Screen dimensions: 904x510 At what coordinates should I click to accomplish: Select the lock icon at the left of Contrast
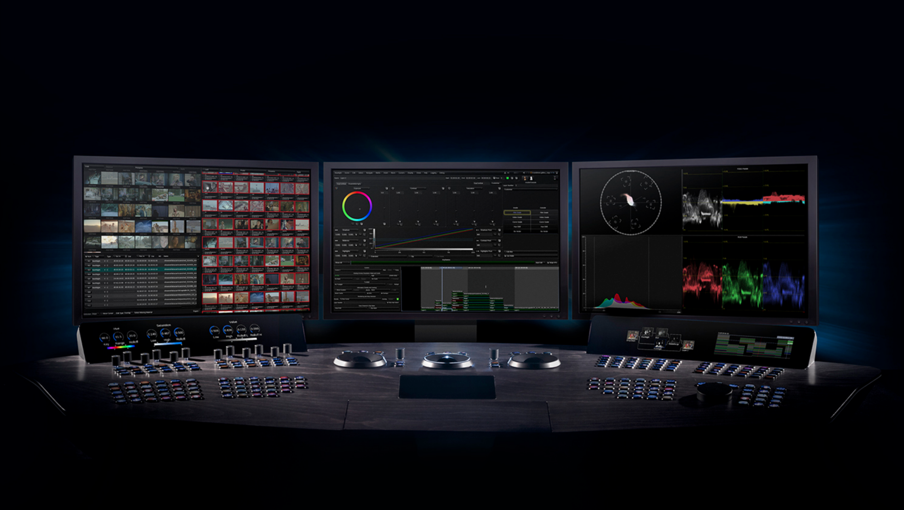coord(393,188)
